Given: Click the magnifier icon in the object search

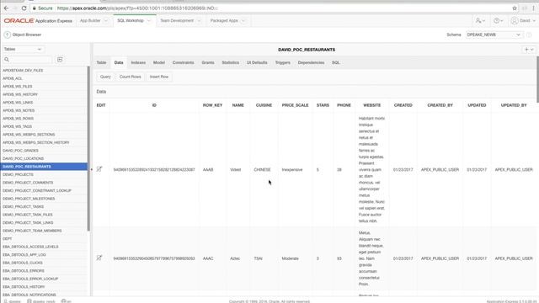Looking at the screenshot, I should point(7,60).
